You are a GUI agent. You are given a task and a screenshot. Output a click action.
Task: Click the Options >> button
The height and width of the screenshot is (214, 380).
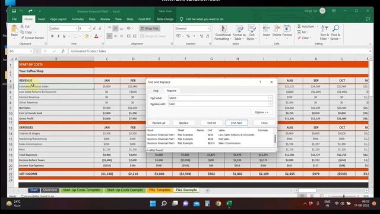tap(261, 112)
